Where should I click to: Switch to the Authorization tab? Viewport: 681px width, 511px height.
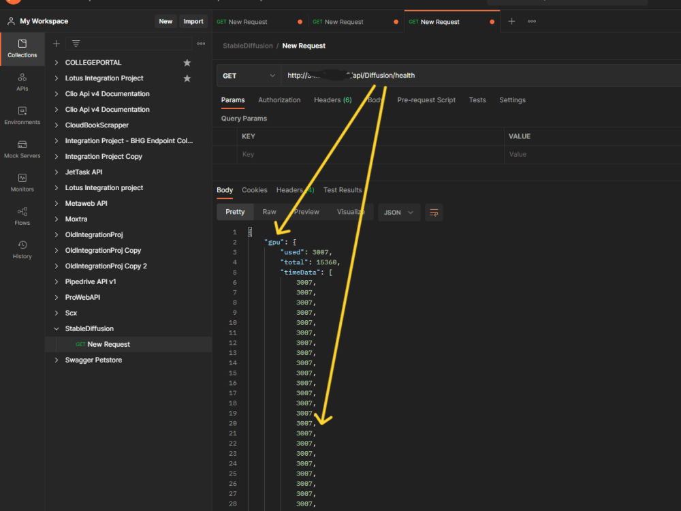point(279,100)
